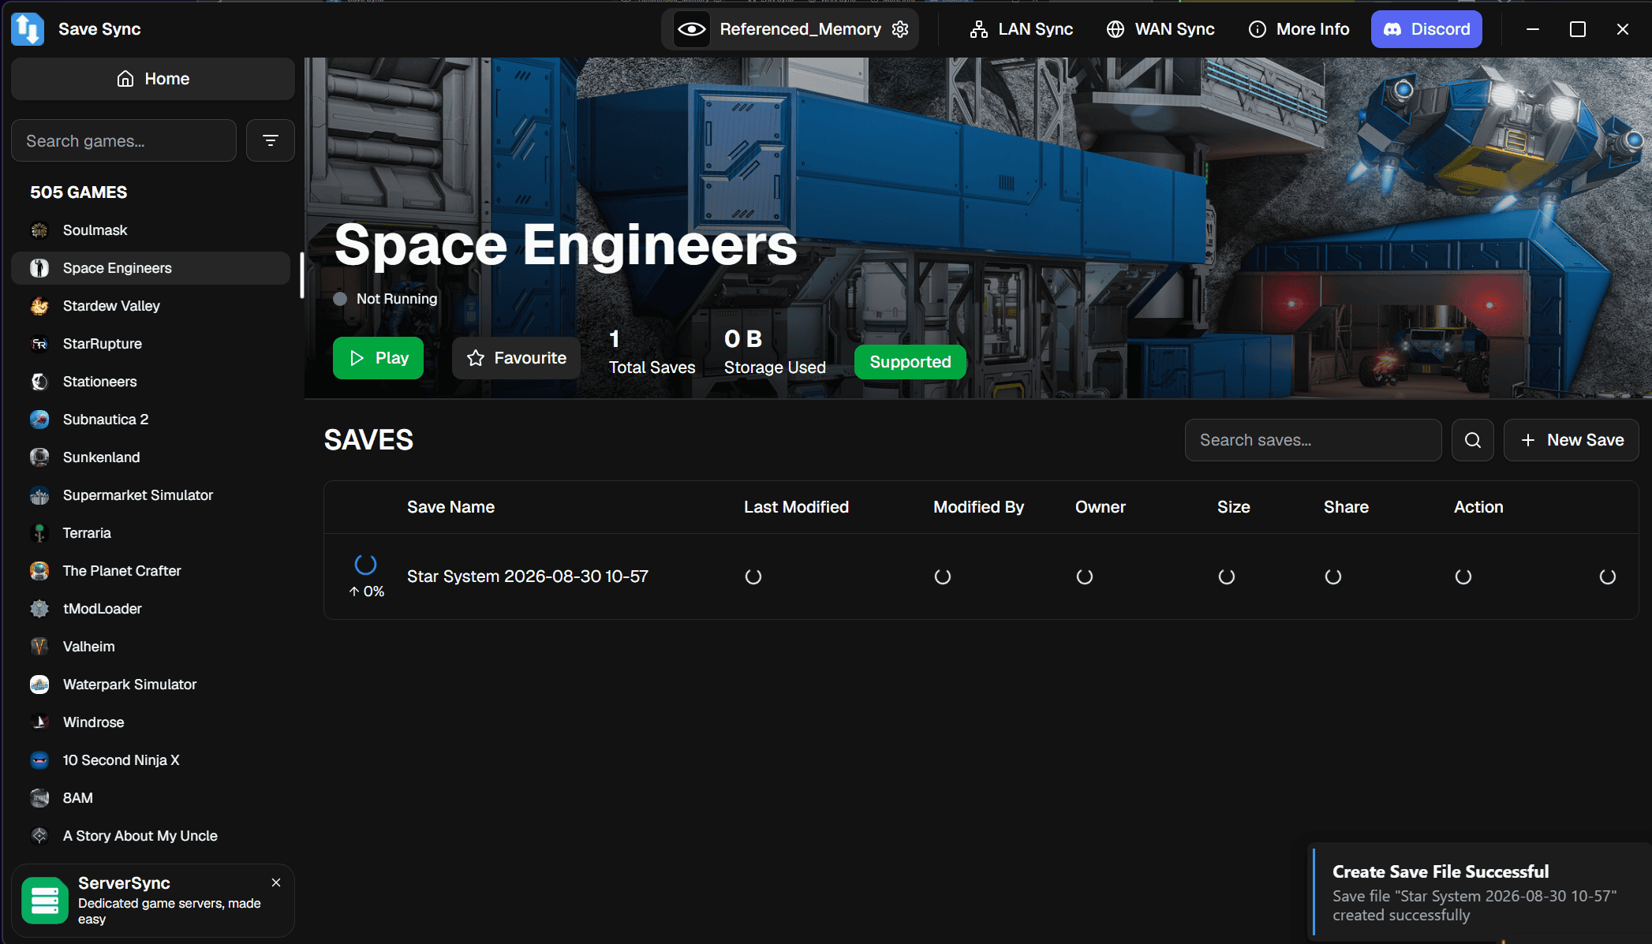
Task: Click the Space Engineers game icon
Action: (39, 268)
